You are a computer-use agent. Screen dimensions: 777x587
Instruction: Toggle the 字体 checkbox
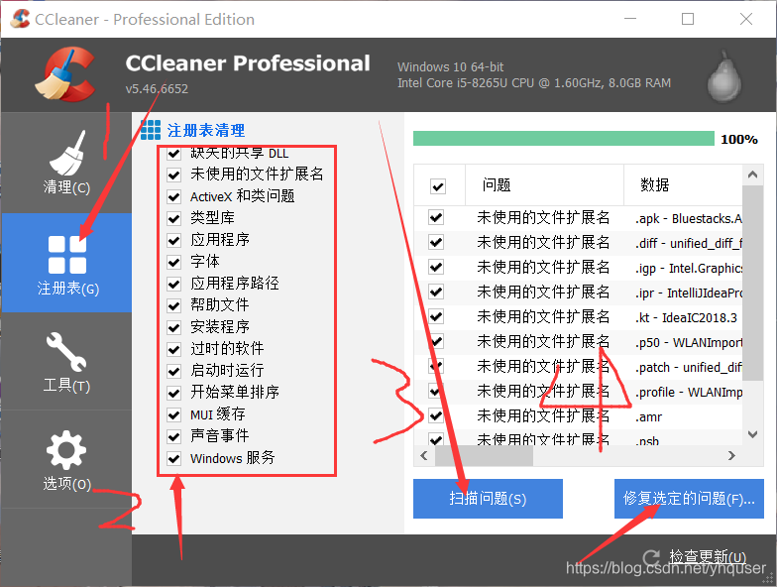[x=174, y=262]
